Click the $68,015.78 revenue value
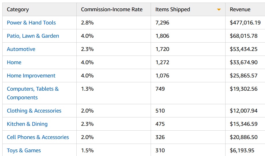The image size is (265, 156). (x=244, y=36)
